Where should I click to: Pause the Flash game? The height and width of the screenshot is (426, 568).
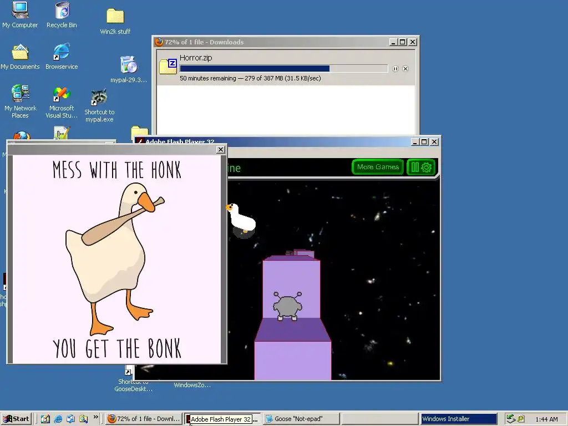pos(415,168)
